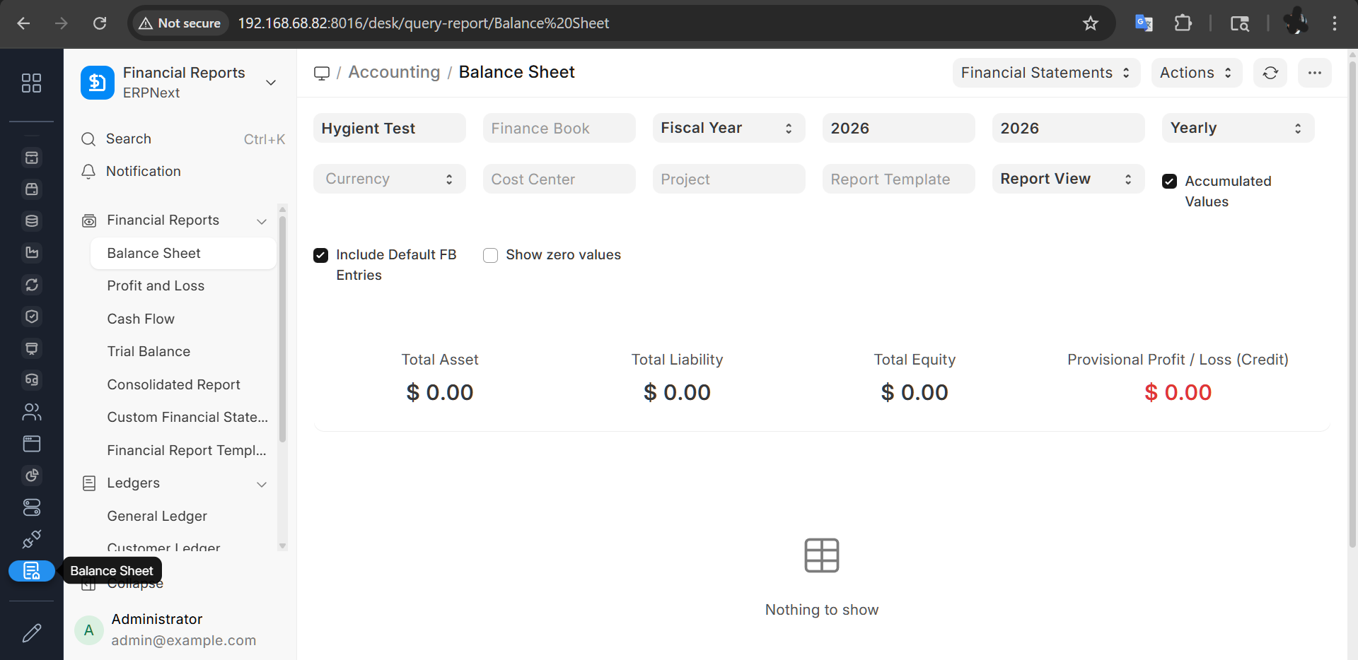The width and height of the screenshot is (1358, 660).
Task: Uncheck the Accumulated Values checkbox
Action: click(1170, 182)
